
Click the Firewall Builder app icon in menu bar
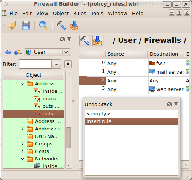point(4,13)
